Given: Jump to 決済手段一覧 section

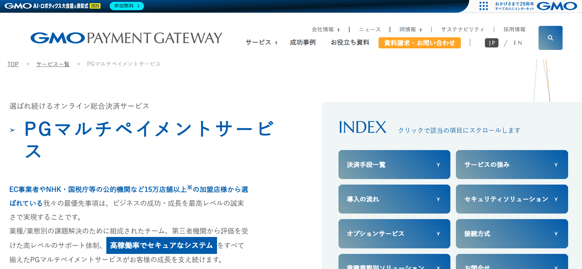Looking at the screenshot, I should [394, 165].
